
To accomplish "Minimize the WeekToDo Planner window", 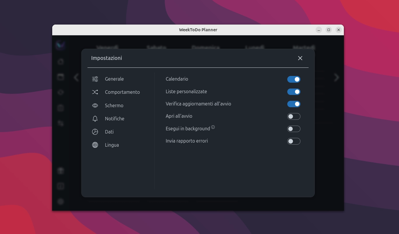I will coord(319,30).
